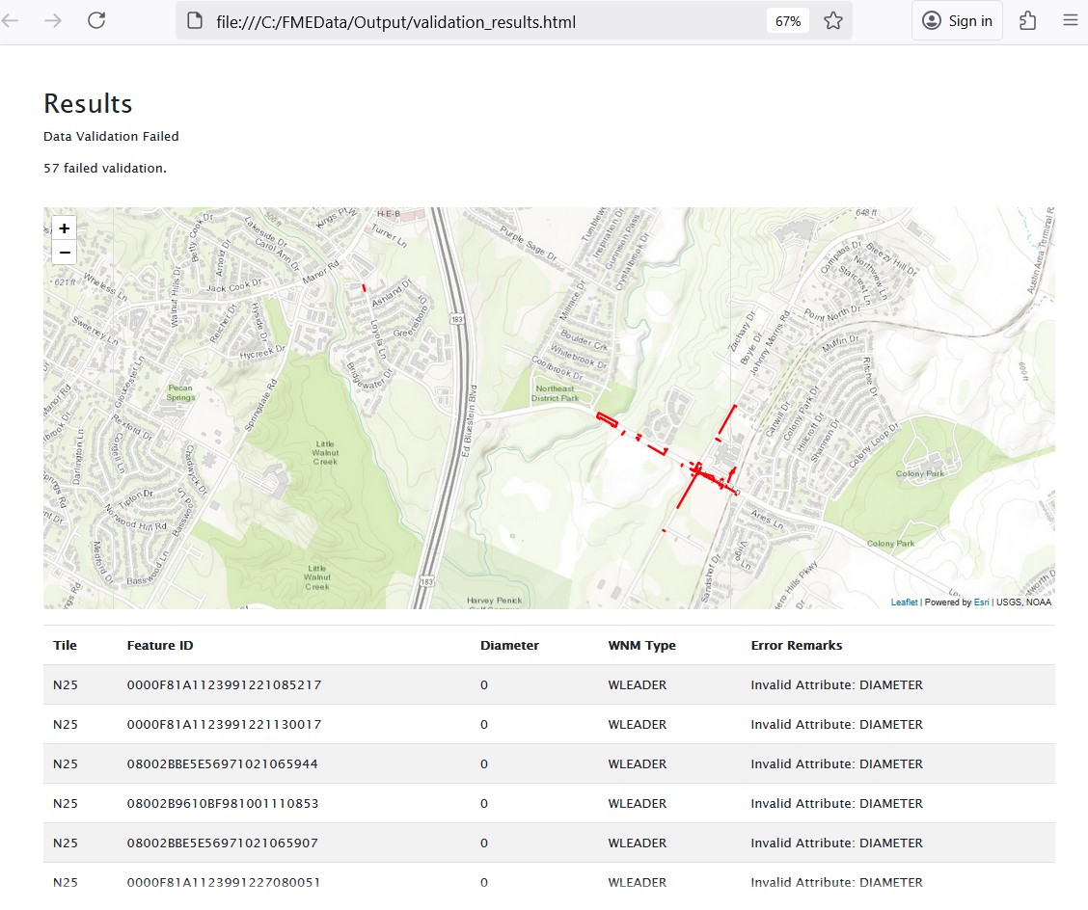
Task: Zoom out on the map
Action: click(x=64, y=253)
